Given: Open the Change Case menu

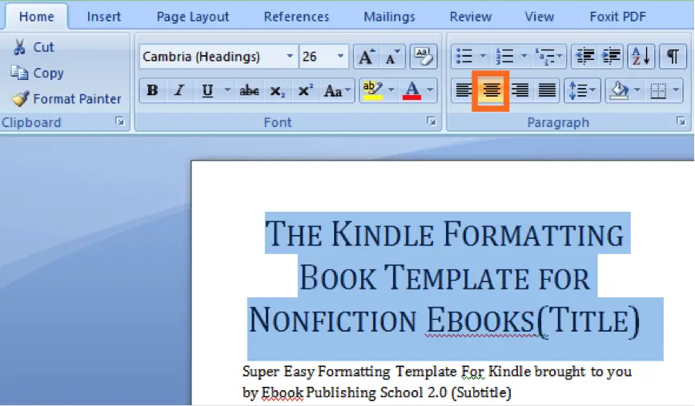Looking at the screenshot, I should tap(337, 90).
